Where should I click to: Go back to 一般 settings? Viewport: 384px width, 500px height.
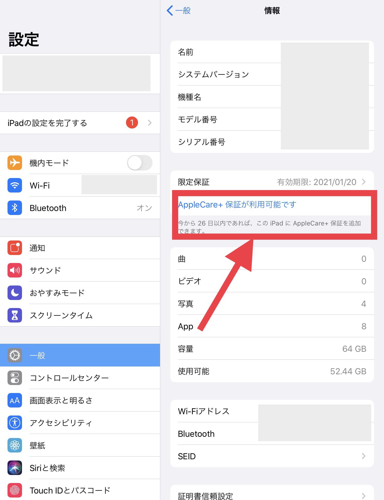(x=179, y=10)
